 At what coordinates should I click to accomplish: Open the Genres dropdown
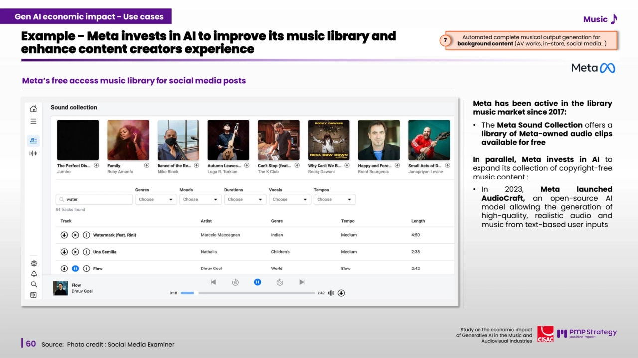(156, 199)
